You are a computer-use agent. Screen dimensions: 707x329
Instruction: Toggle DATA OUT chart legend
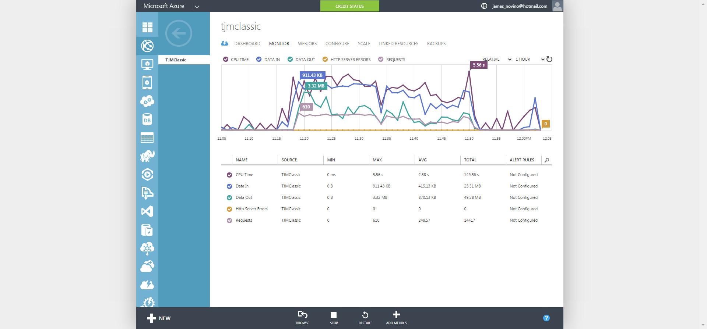pos(301,60)
